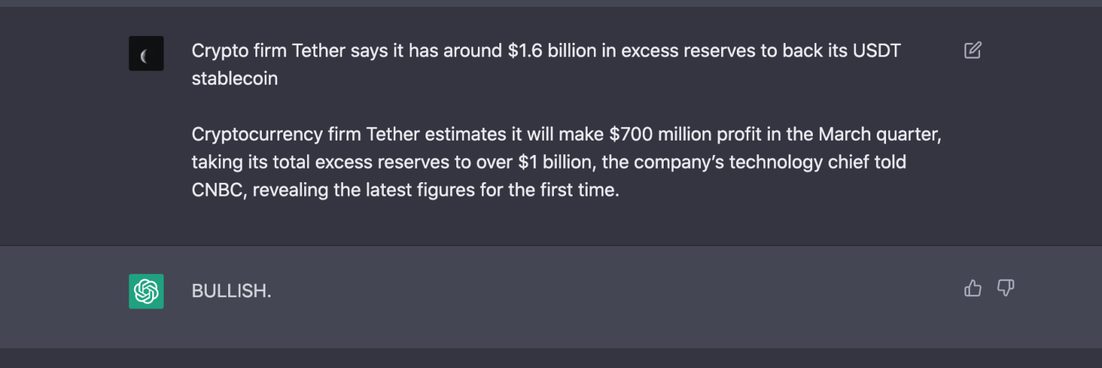Click the edit message pencil icon

972,50
